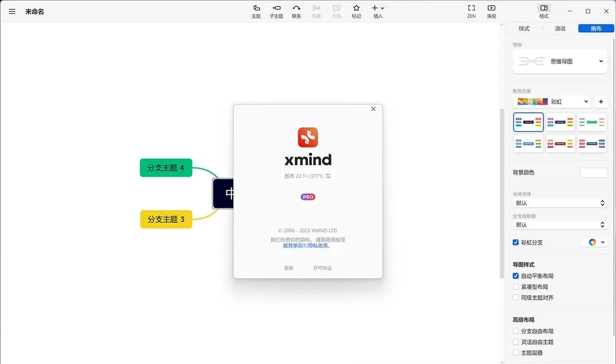The height and width of the screenshot is (364, 616).
Task: Open 思维导图 skeleton dropdown
Action: tap(560, 61)
